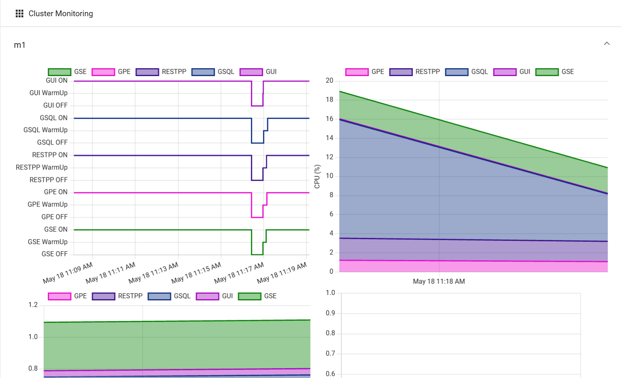This screenshot has width=621, height=378.
Task: Toggle GSE series in CPU chart legend
Action: [x=555, y=72]
